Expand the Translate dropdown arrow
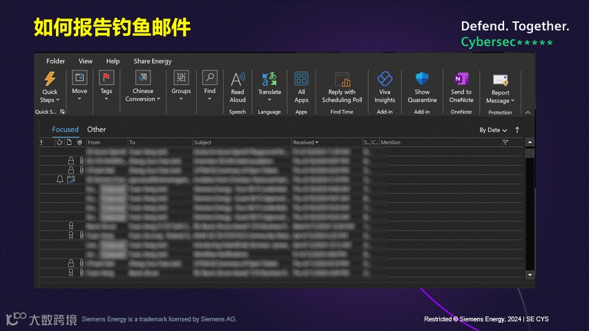 coord(269,100)
